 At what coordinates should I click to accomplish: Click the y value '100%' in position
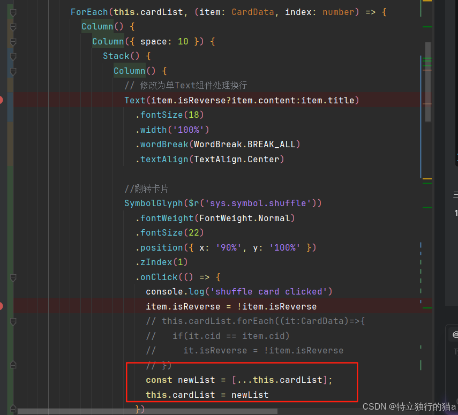click(x=285, y=247)
